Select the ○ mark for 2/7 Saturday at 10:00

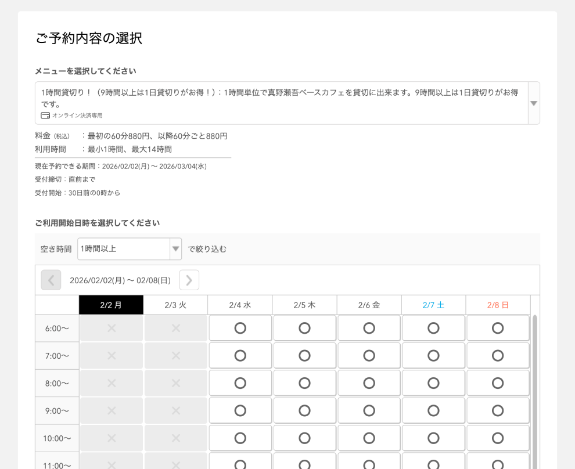(x=433, y=438)
